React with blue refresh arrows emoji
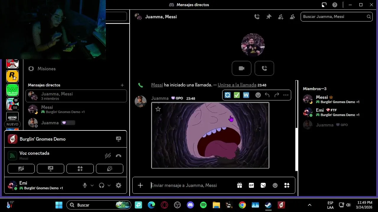 (227, 95)
